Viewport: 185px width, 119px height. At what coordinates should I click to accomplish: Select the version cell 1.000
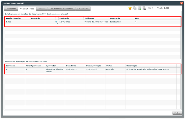pos(8,22)
